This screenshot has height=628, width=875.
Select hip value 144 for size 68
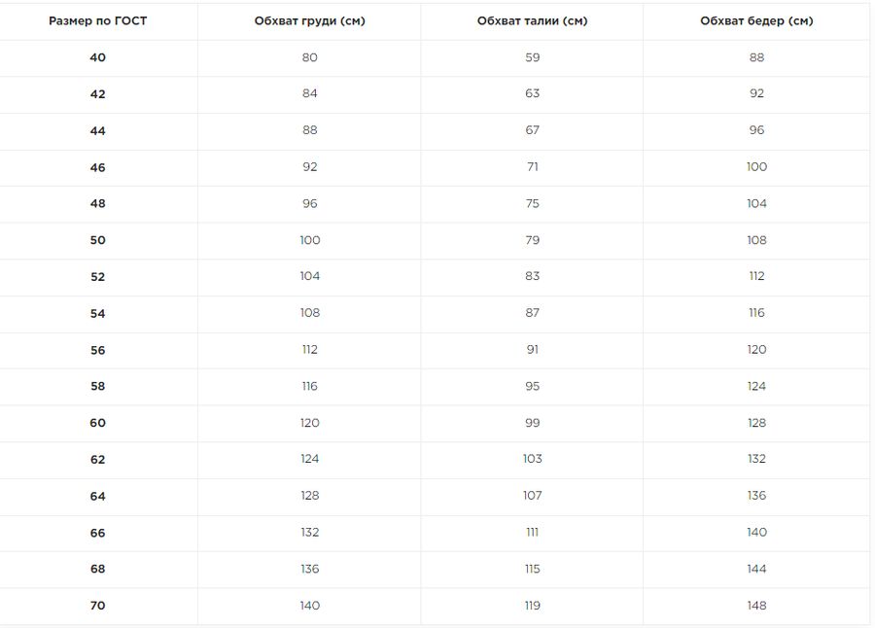click(x=756, y=569)
